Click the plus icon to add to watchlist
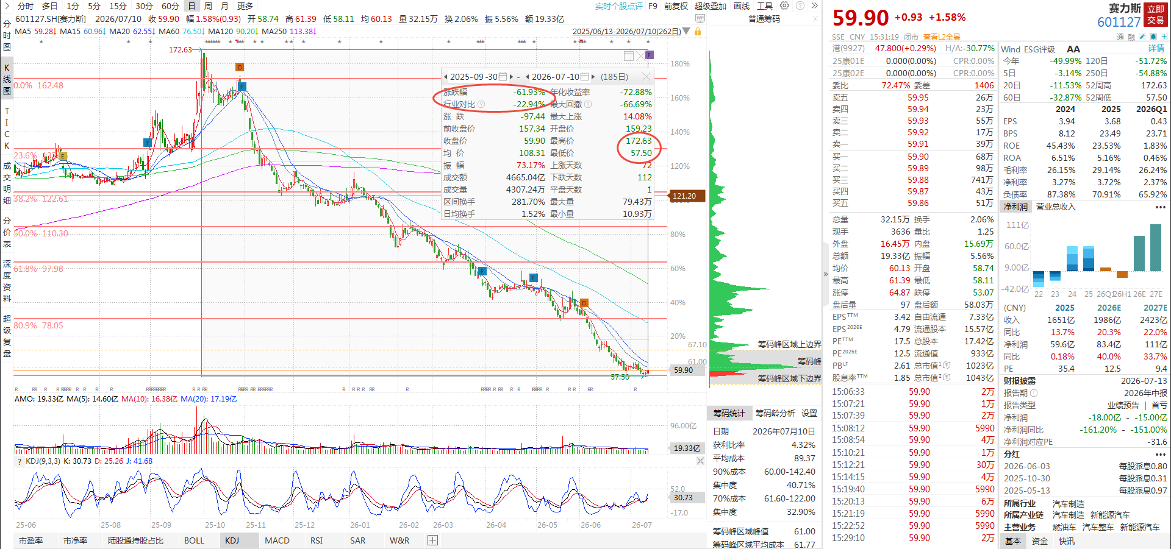This screenshot has height=549, width=1171. [1164, 37]
